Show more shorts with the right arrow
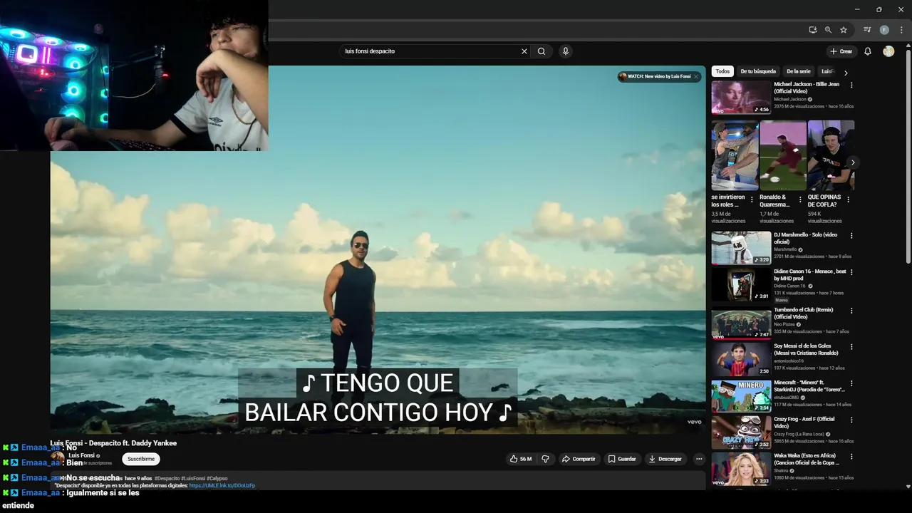The height and width of the screenshot is (513, 912). click(x=852, y=162)
